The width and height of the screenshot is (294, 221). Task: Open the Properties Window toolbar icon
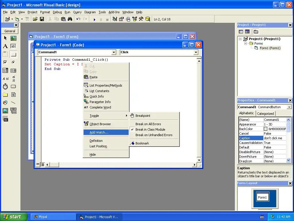(x=121, y=19)
